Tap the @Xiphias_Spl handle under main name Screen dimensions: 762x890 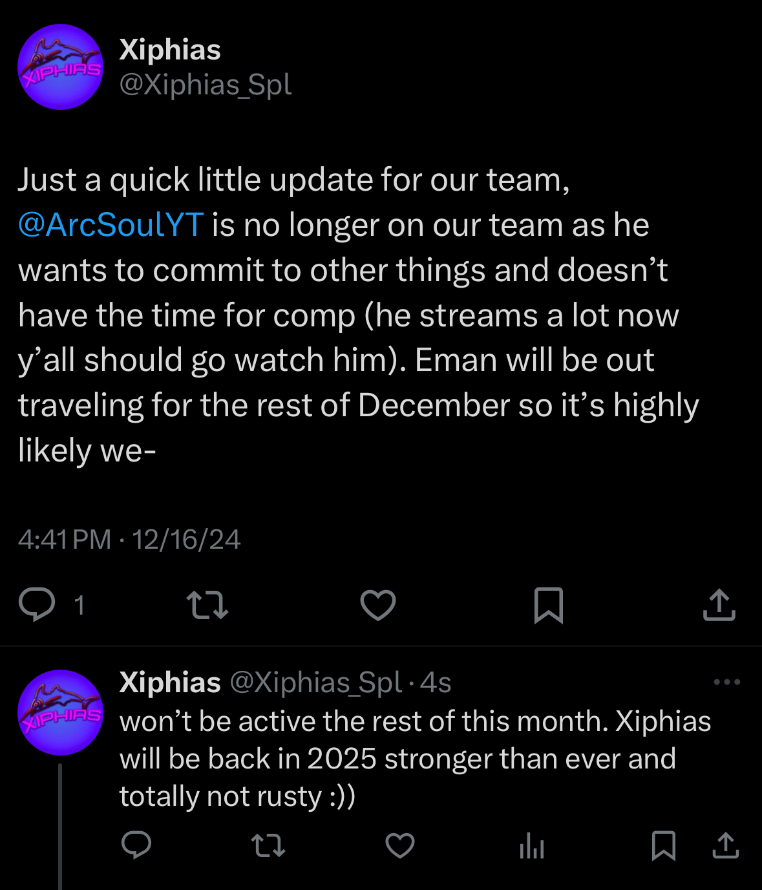206,85
